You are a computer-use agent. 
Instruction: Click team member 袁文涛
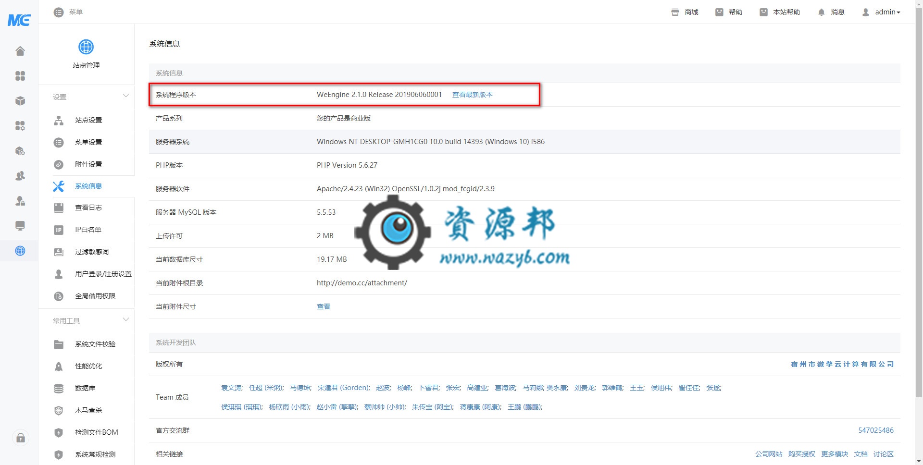pos(232,388)
